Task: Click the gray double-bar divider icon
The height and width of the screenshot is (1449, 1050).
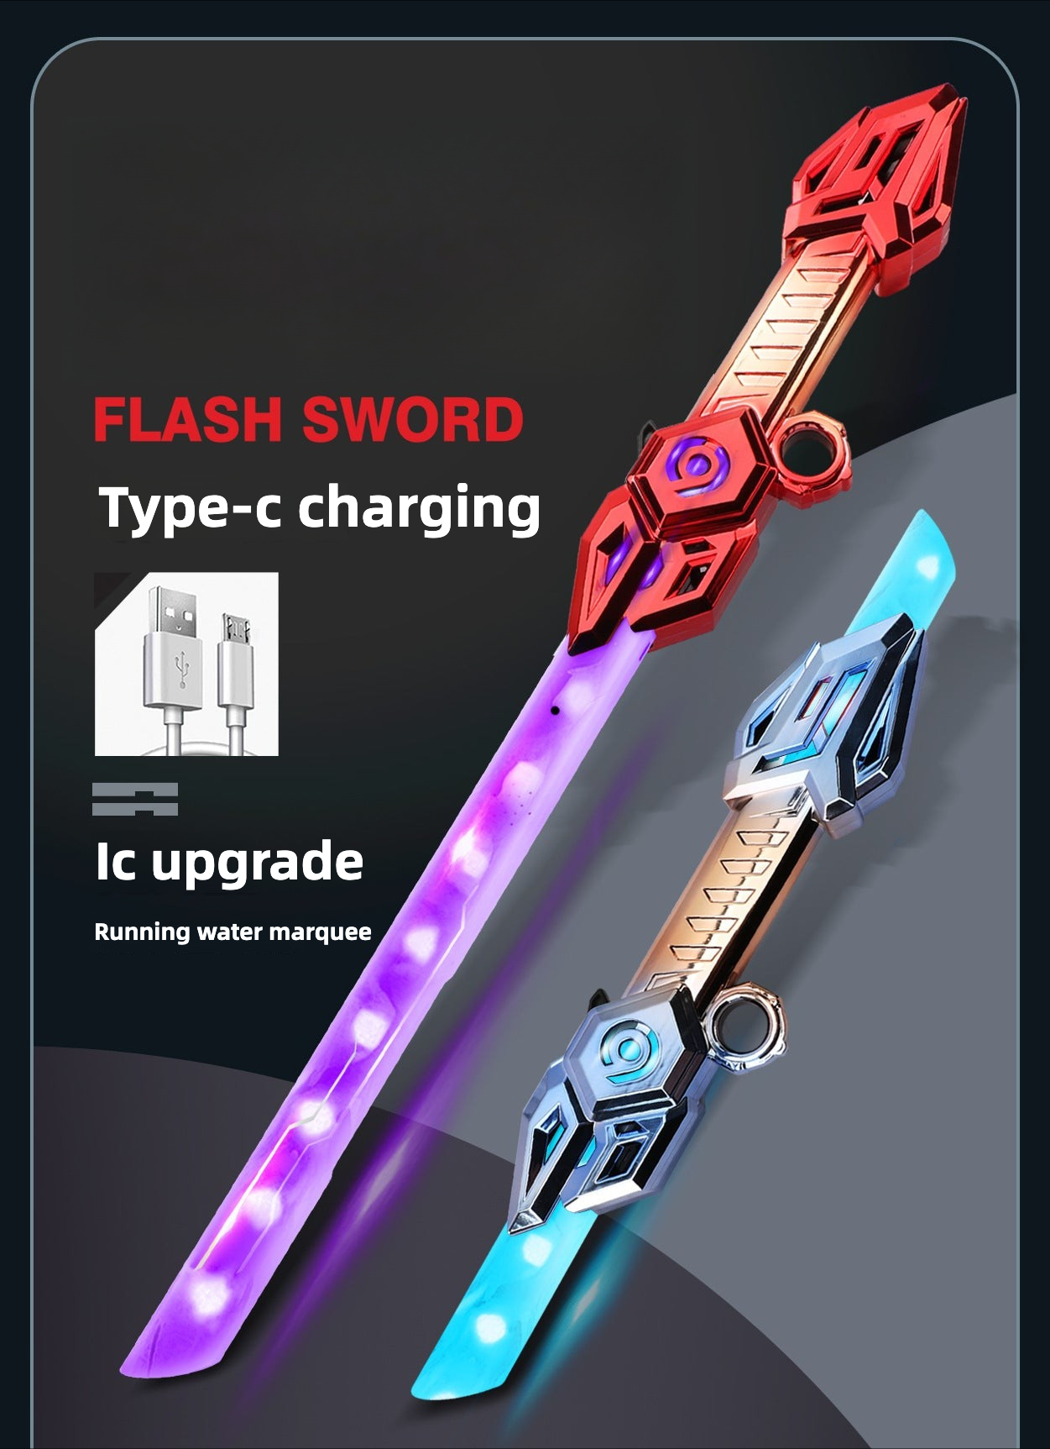Action: pos(135,799)
